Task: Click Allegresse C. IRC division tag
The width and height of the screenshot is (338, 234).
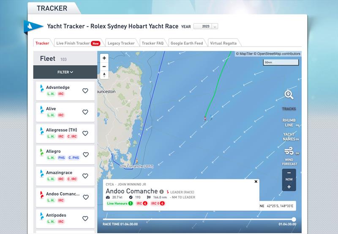Action: 72,136
